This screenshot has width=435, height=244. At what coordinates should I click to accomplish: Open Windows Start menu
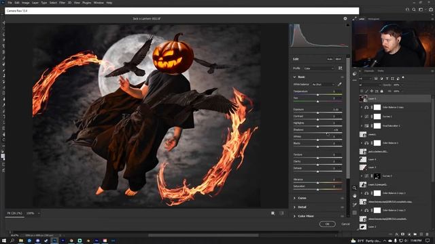(x=4, y=241)
